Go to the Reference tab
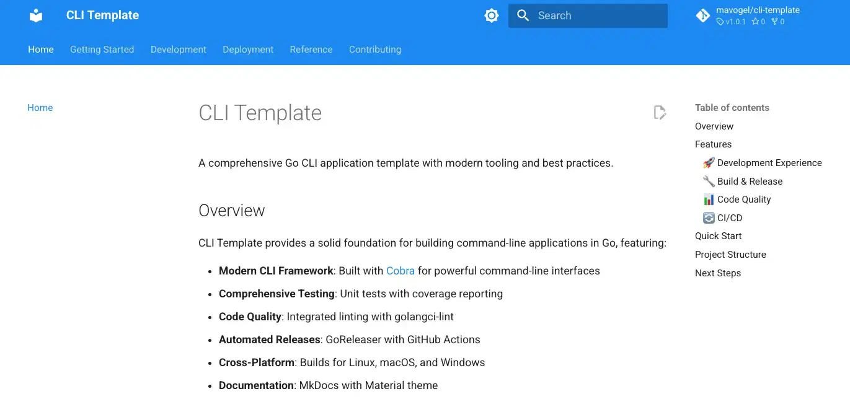Image resolution: width=850 pixels, height=412 pixels. 311,50
